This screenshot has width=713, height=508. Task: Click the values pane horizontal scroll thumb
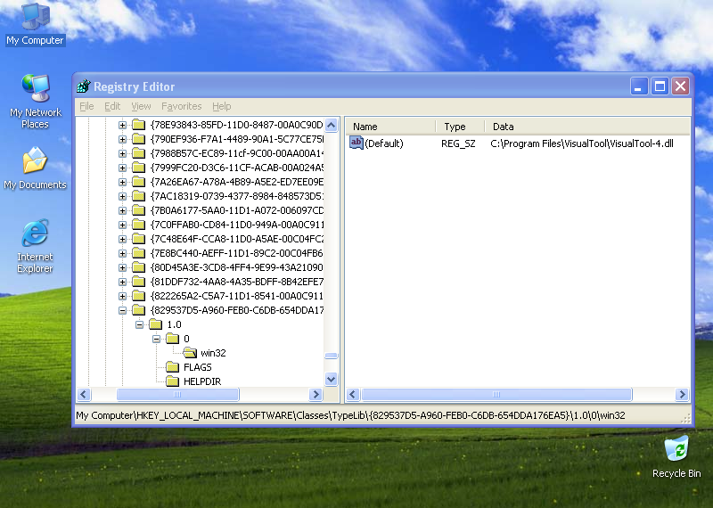click(x=496, y=394)
